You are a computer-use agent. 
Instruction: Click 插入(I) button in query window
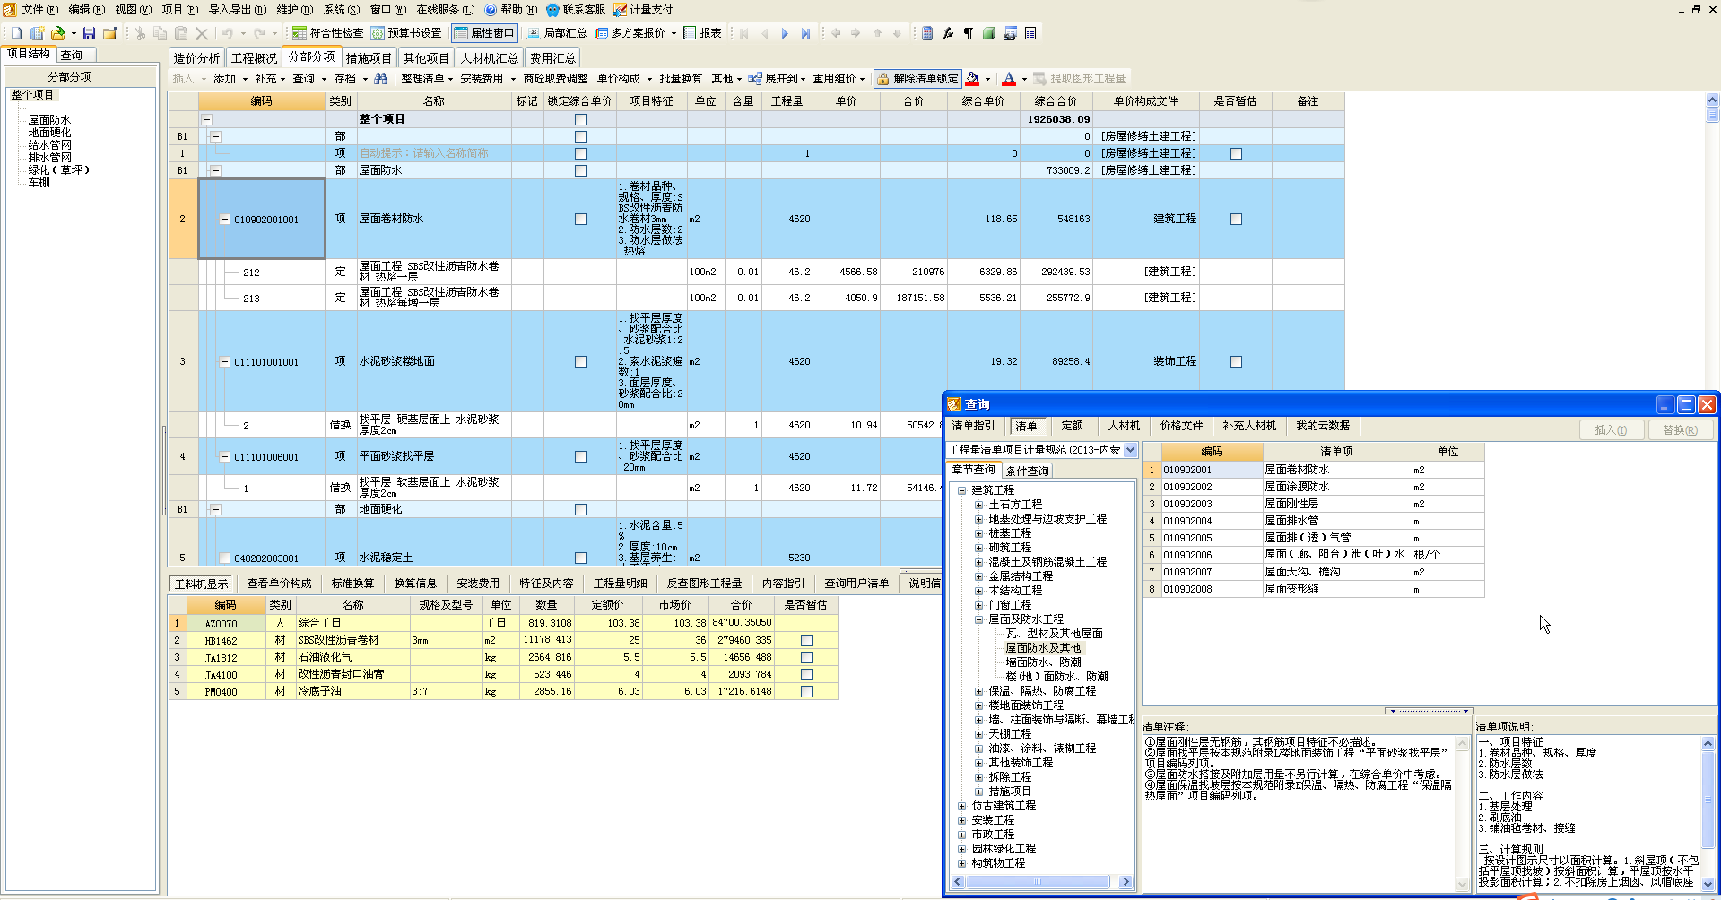pyautogui.click(x=1611, y=430)
